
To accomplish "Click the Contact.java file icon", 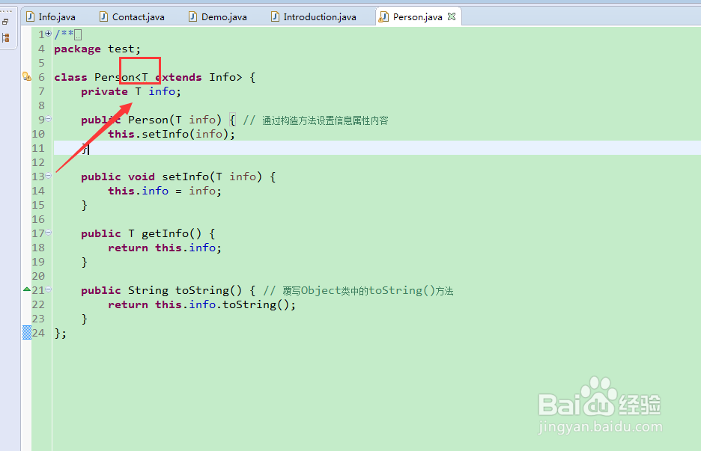I will tap(103, 17).
